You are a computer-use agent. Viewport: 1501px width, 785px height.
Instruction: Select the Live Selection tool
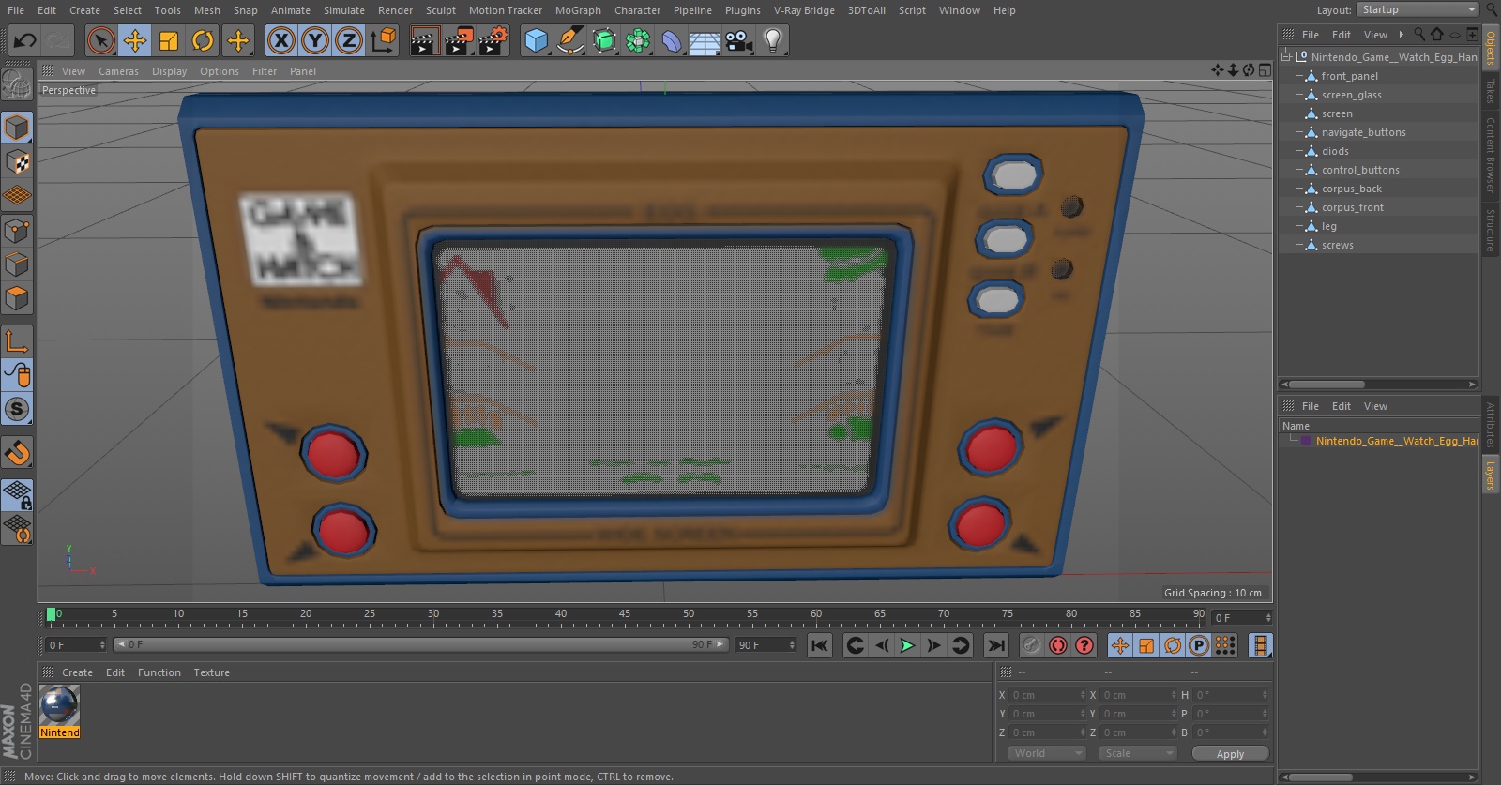click(100, 40)
